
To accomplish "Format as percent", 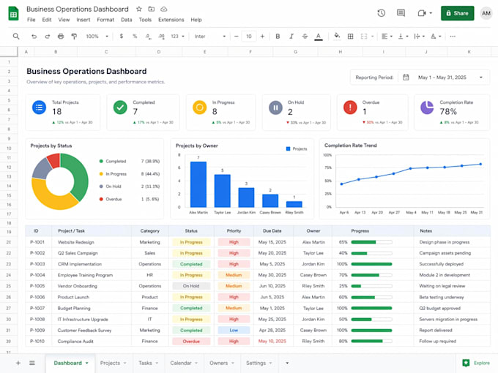I will click(x=135, y=36).
